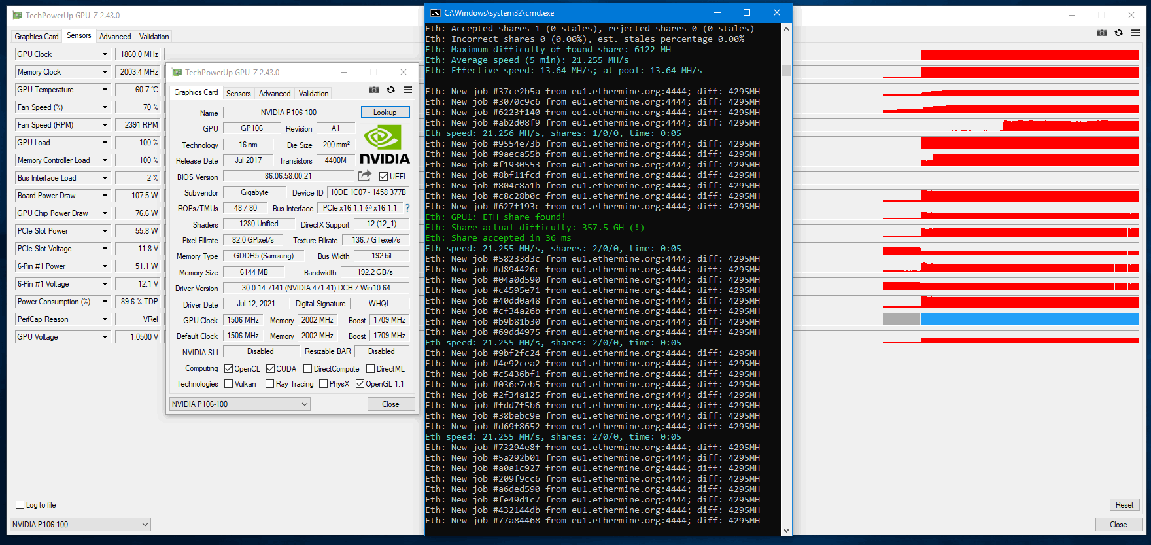Click the refresh icon in the front GPU-Z window

[x=390, y=90]
